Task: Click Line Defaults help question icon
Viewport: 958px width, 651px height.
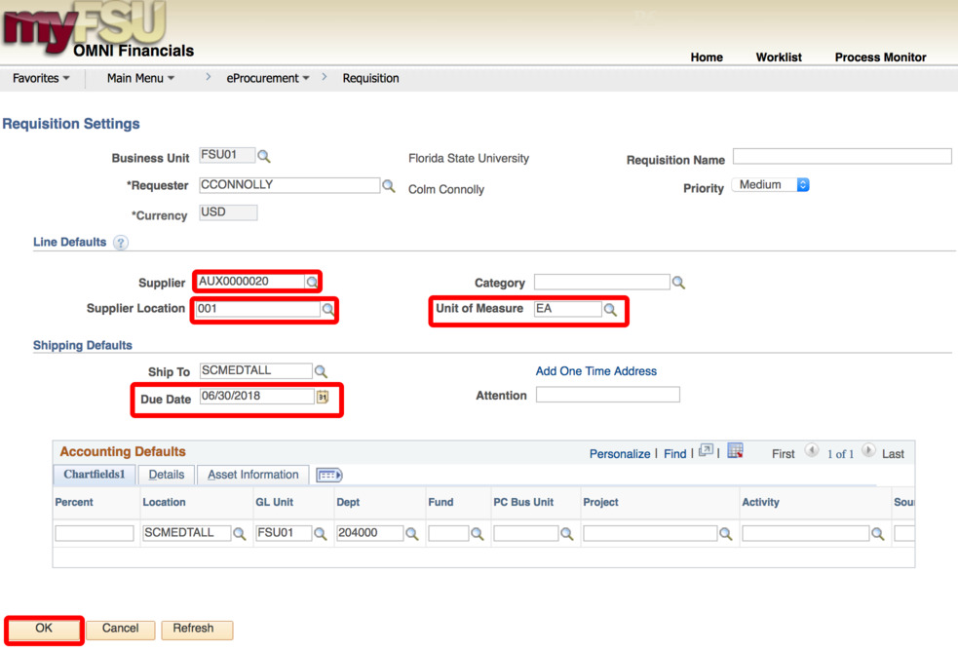Action: (121, 243)
